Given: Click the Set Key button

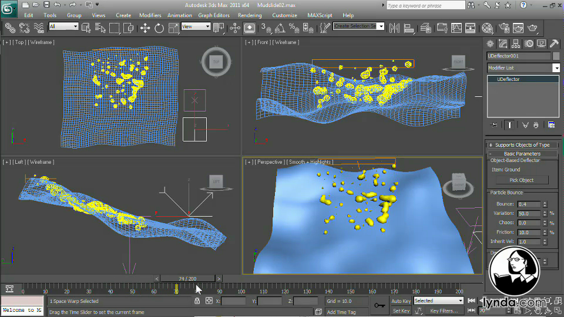Looking at the screenshot, I should [401, 311].
